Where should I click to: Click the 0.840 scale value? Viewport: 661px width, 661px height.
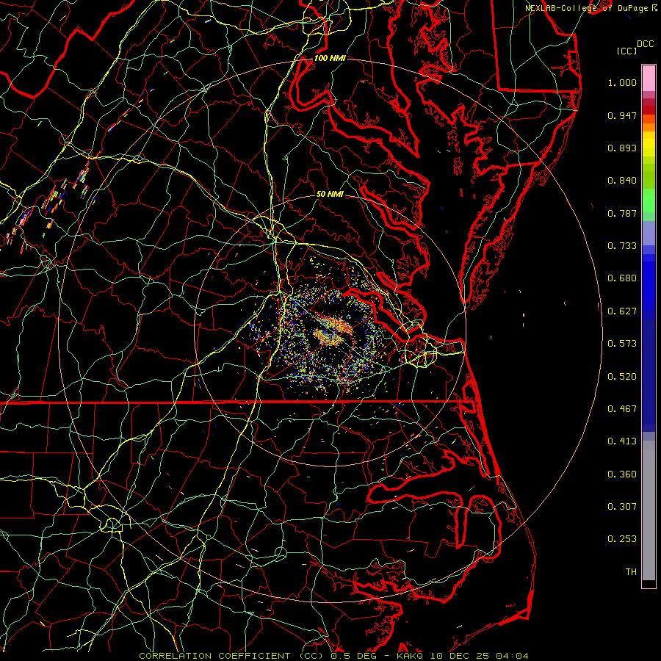click(x=622, y=181)
